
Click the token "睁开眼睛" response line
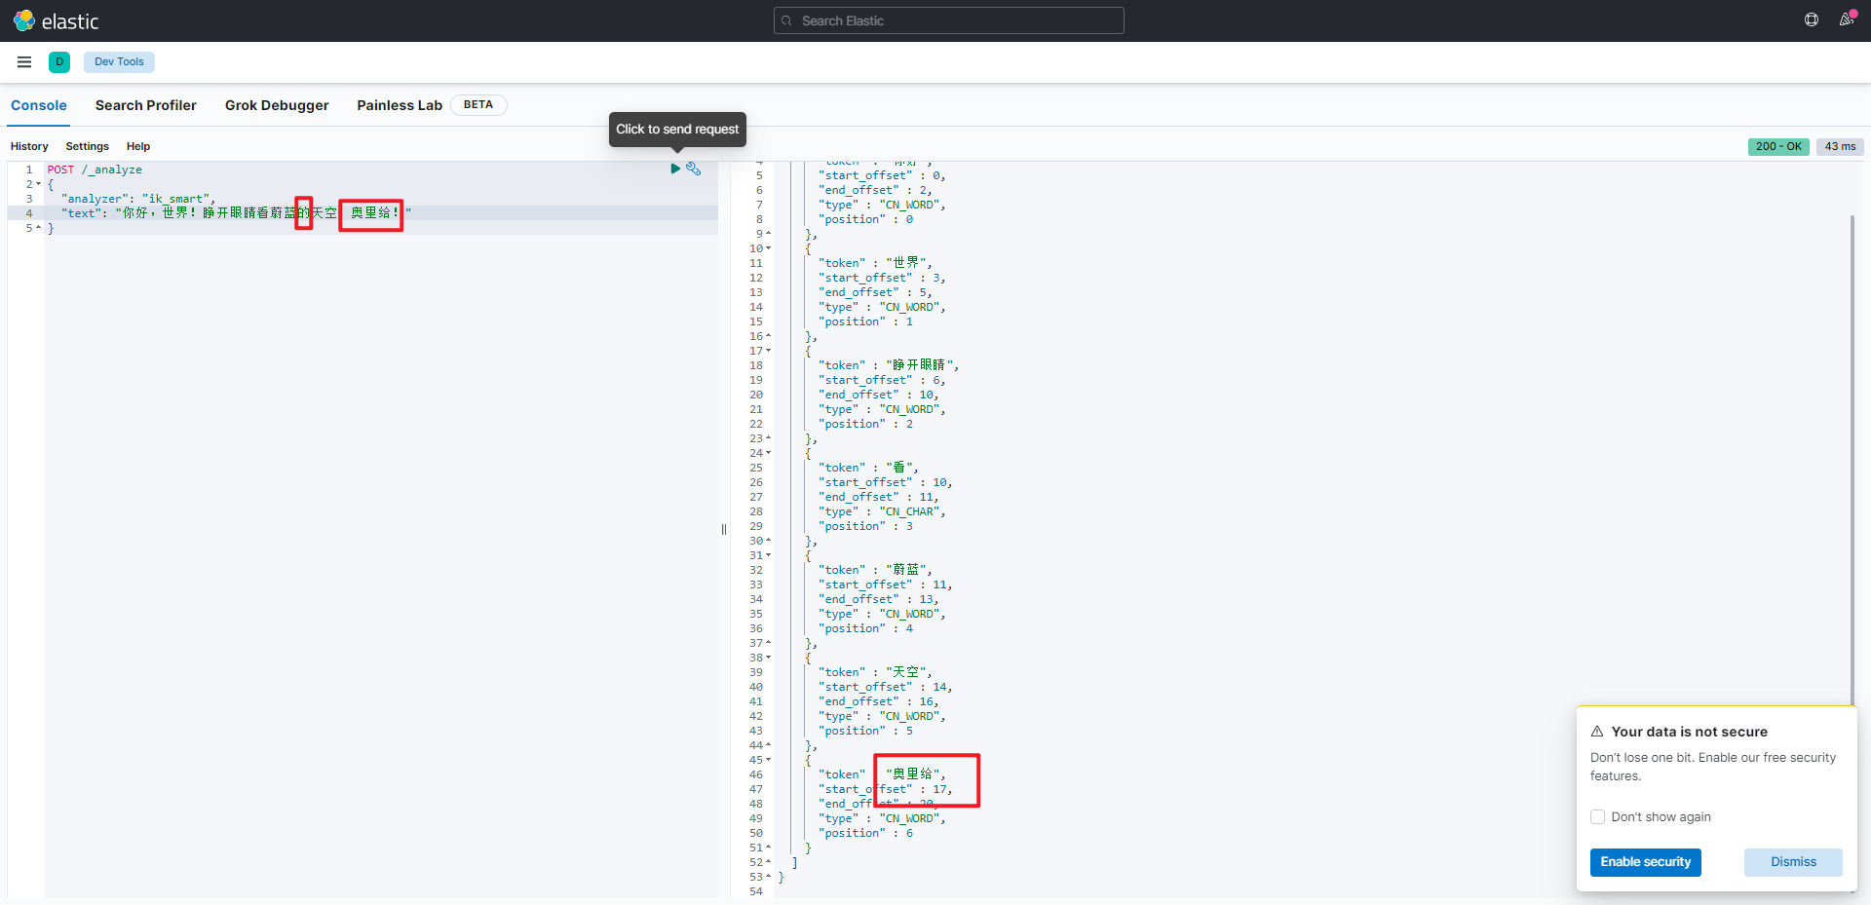point(889,365)
